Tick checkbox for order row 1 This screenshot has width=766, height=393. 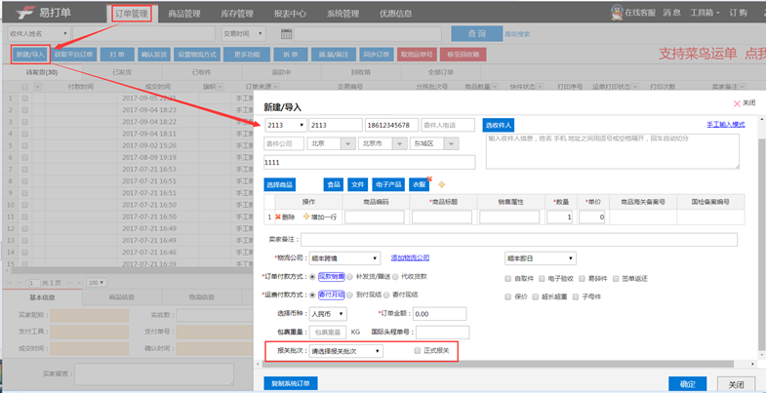click(x=25, y=98)
